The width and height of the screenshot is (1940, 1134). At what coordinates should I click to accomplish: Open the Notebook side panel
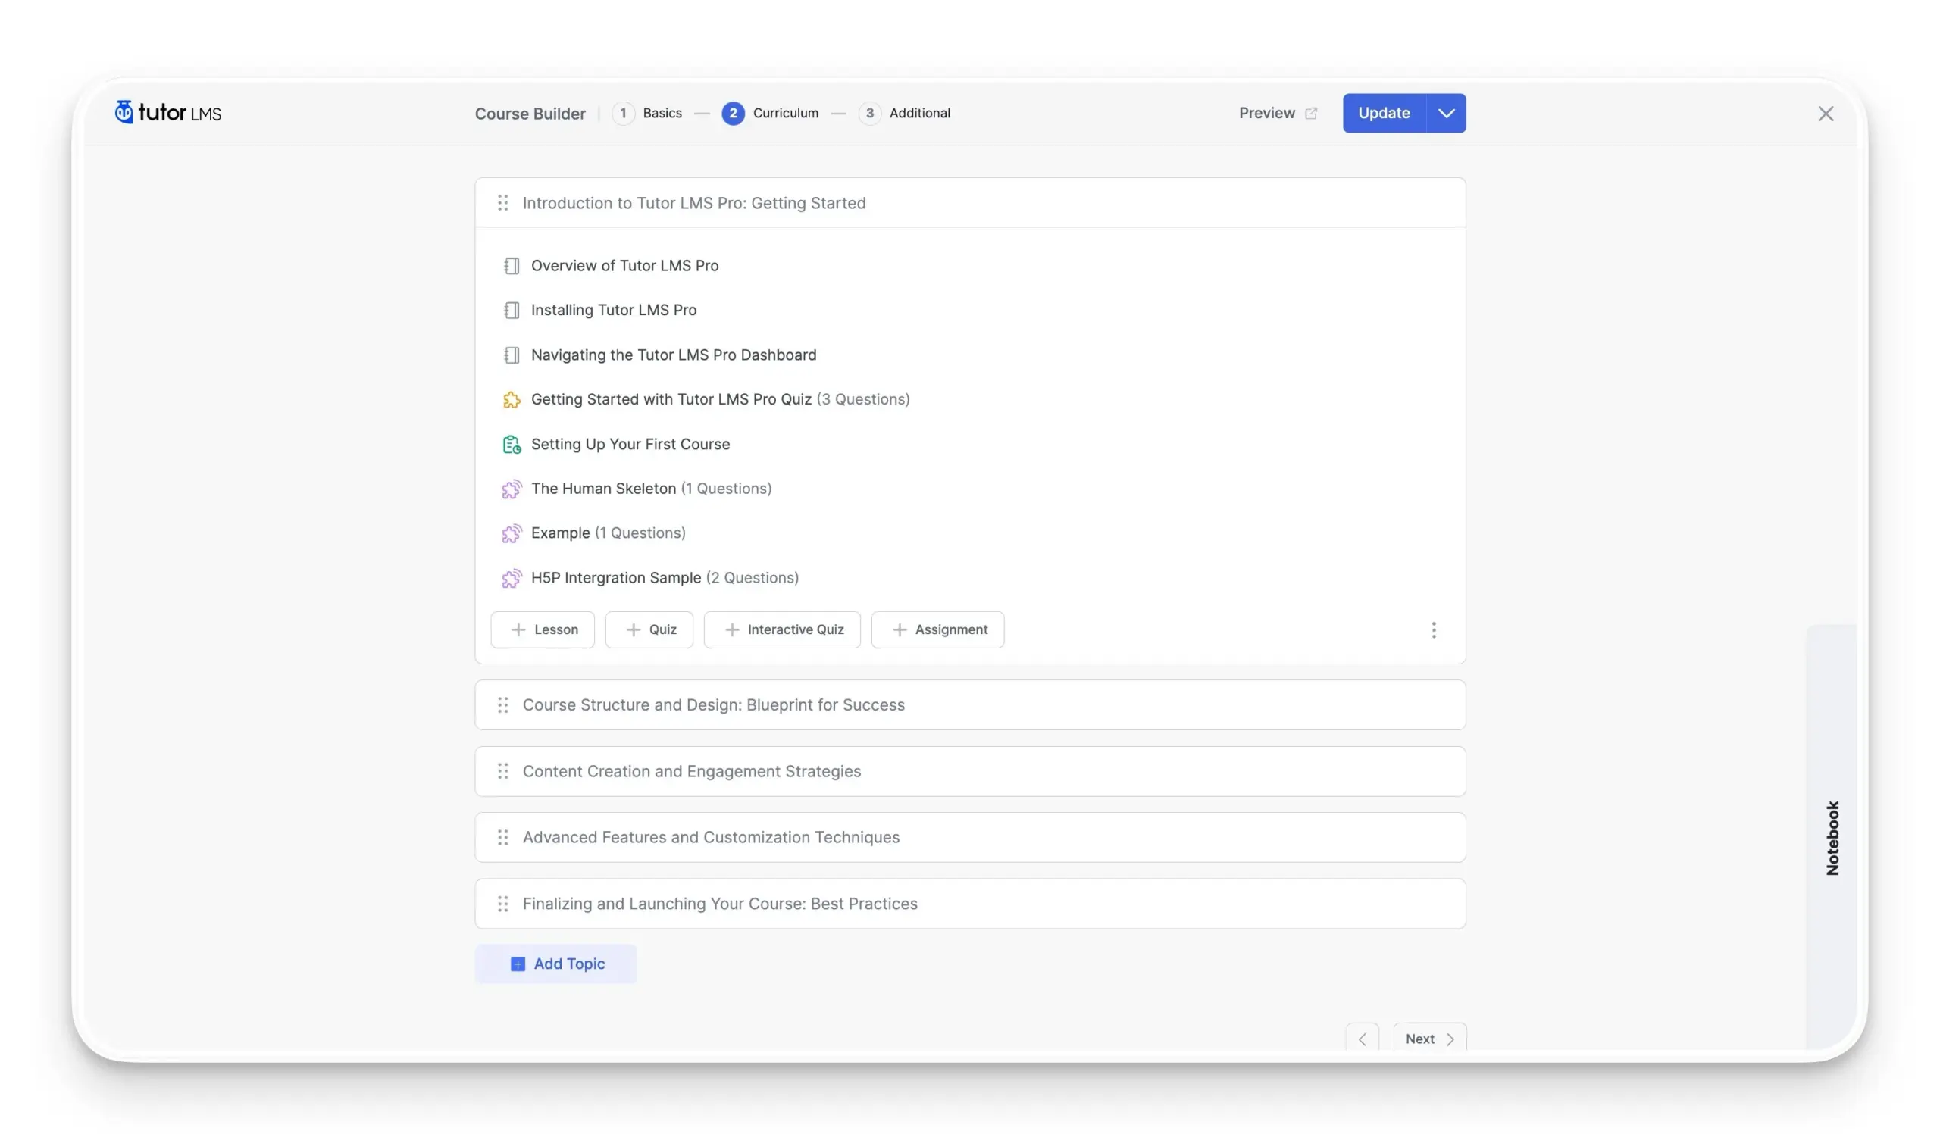pos(1832,837)
